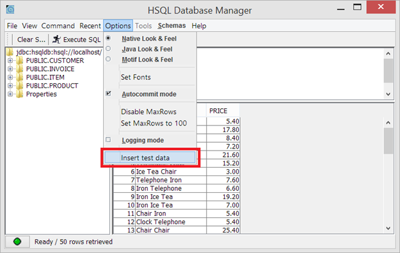Screen dimensions: 400x253
Task: Minimize the HSQL Database Manager window
Action: point(341,9)
